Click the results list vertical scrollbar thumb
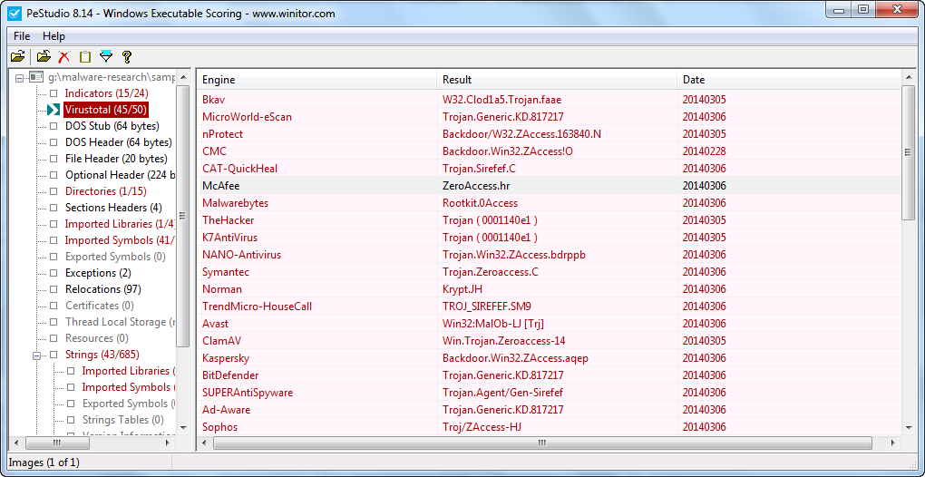The height and width of the screenshot is (477, 925). [909, 153]
